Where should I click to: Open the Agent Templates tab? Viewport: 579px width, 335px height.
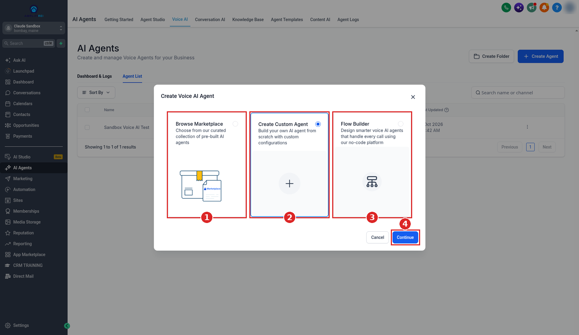tap(287, 20)
